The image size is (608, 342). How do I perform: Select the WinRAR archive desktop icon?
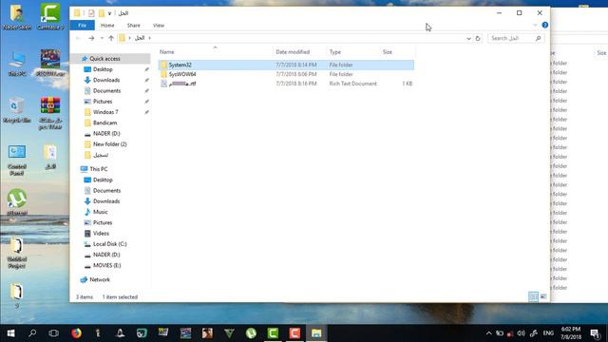point(50,113)
